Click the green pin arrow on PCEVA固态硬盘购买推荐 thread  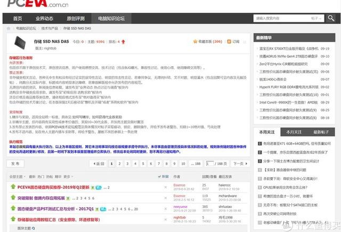pyautogui.click(x=13, y=187)
